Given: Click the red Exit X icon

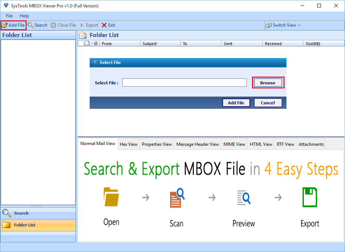Looking at the screenshot, I should pos(104,25).
